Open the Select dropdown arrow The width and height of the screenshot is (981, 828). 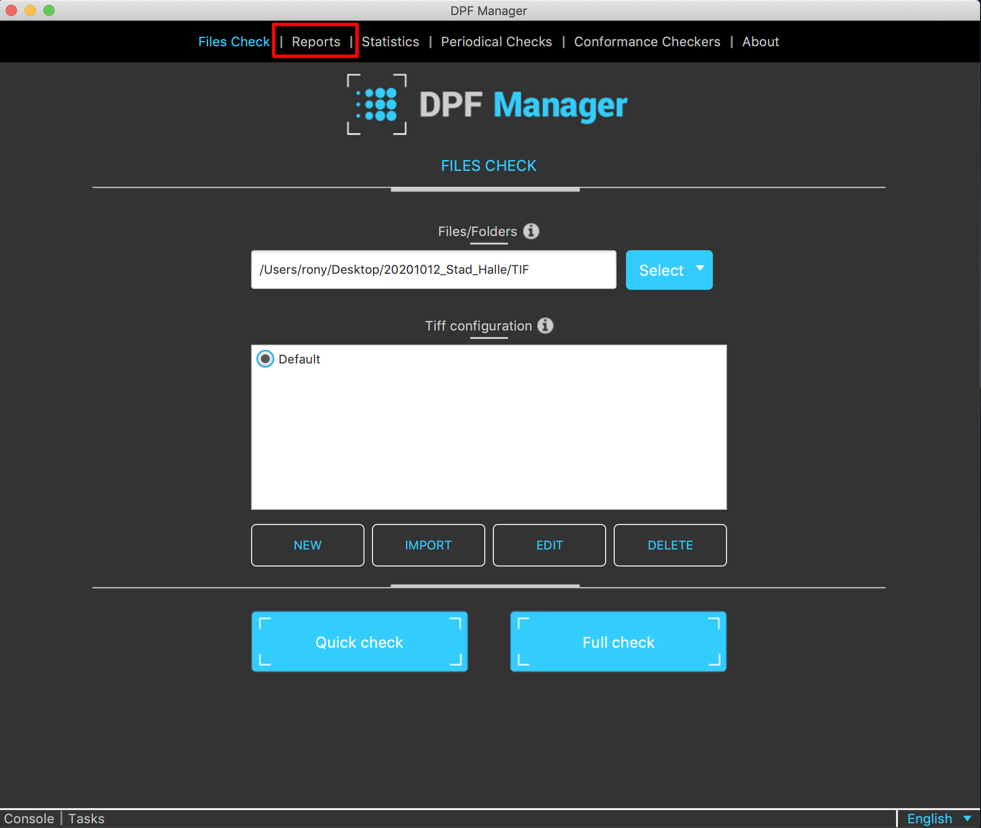(x=700, y=269)
